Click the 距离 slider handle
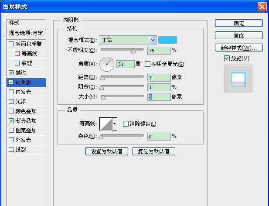 coord(102,78)
